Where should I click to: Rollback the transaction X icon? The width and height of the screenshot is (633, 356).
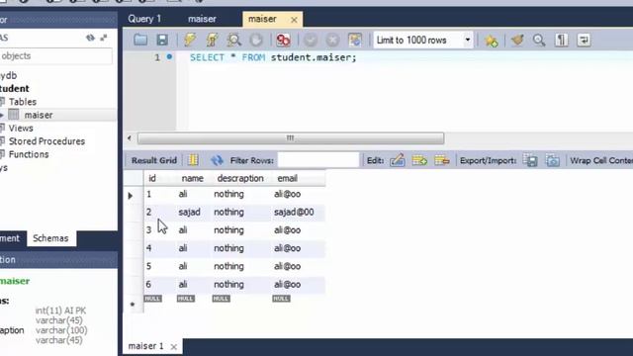click(332, 40)
